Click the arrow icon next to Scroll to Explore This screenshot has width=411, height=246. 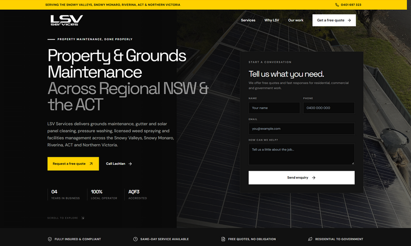pos(83,218)
